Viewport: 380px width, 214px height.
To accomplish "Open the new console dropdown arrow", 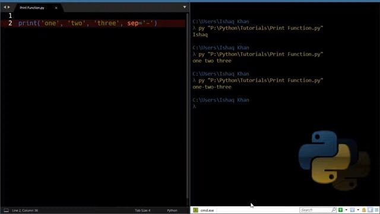I will tap(346, 210).
